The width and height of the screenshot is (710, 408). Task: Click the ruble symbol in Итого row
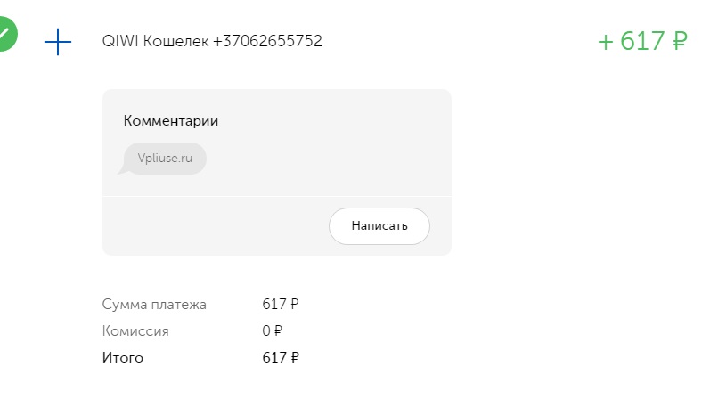[x=295, y=357]
